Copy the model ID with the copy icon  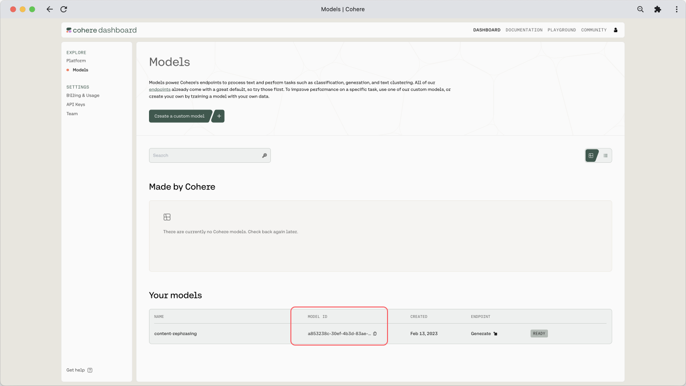click(x=375, y=334)
